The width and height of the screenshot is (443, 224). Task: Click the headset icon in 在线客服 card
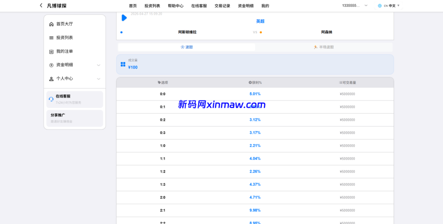(x=51, y=99)
